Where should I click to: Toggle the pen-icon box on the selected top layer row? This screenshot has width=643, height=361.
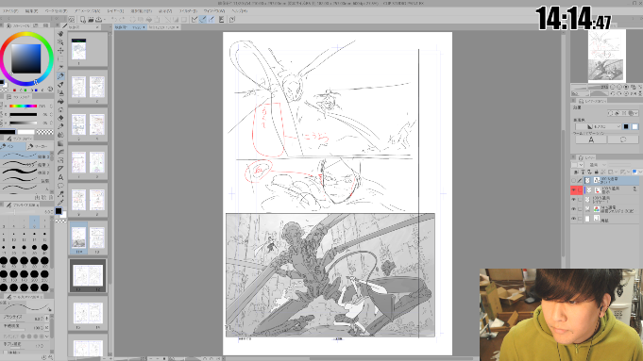click(580, 181)
